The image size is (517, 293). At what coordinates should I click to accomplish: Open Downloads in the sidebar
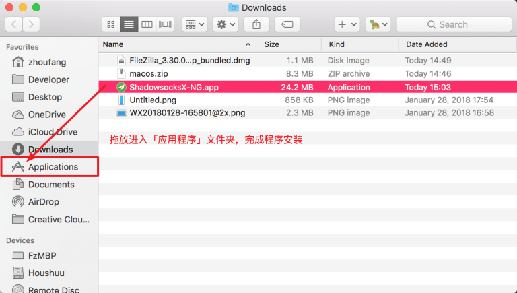(50, 150)
